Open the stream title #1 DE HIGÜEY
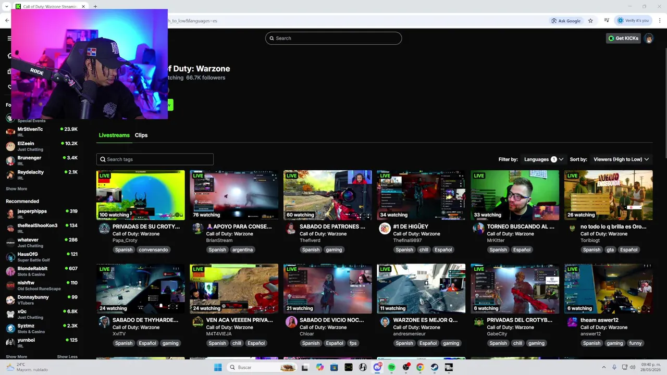The image size is (667, 375). 411,227
